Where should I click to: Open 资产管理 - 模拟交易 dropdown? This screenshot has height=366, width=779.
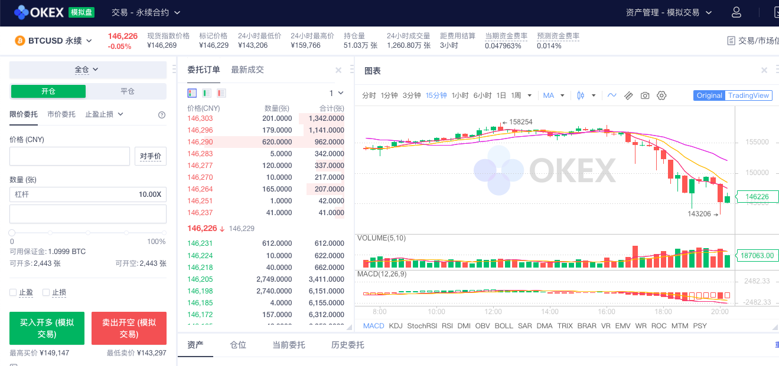coord(669,12)
